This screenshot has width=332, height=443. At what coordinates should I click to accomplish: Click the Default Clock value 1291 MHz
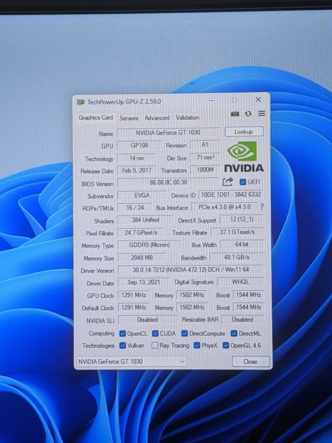click(x=133, y=307)
